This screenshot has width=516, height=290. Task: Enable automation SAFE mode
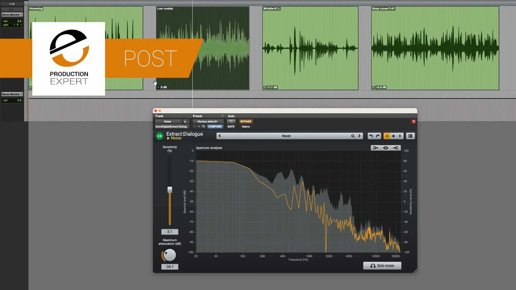click(231, 126)
